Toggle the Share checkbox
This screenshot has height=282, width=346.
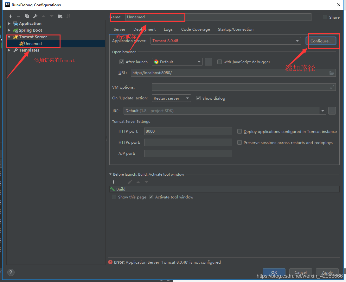click(x=325, y=17)
